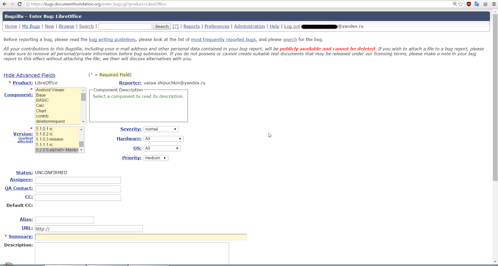The image size is (498, 266).
Task: Open the browser zoom magnifier icon
Action: coord(455,4)
